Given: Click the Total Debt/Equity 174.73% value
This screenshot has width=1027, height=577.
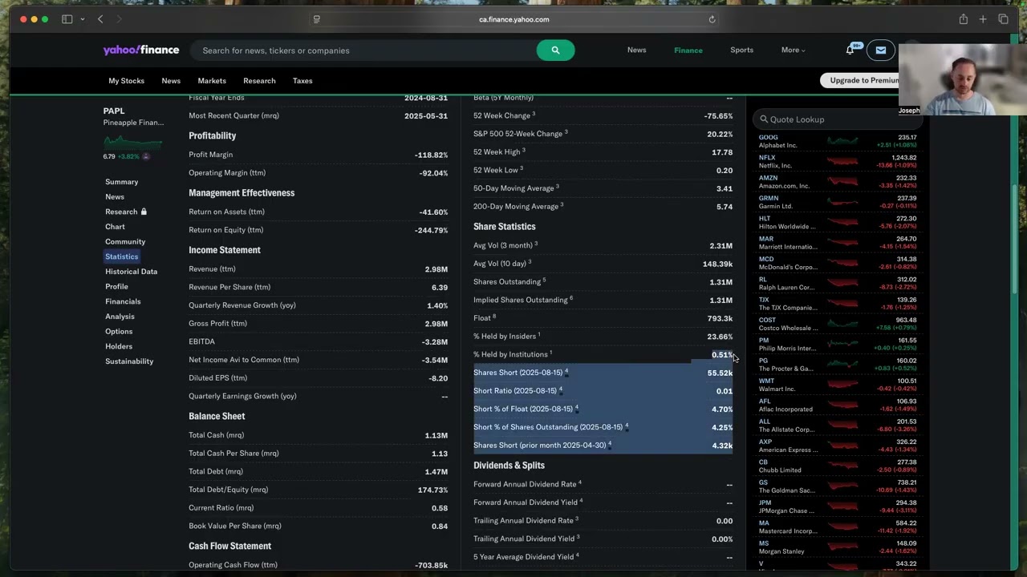Looking at the screenshot, I should tap(433, 490).
